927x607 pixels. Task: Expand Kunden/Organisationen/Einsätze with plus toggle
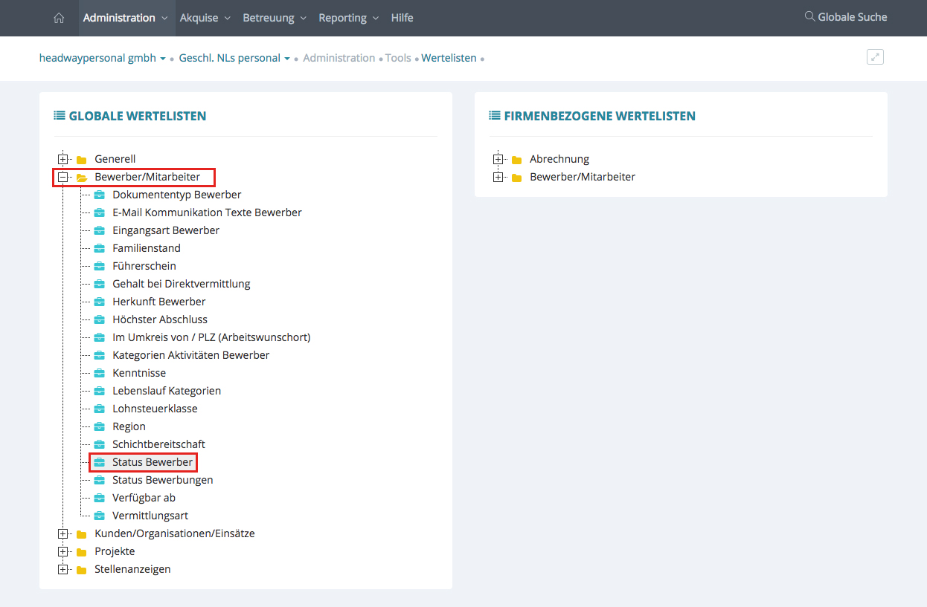(63, 533)
